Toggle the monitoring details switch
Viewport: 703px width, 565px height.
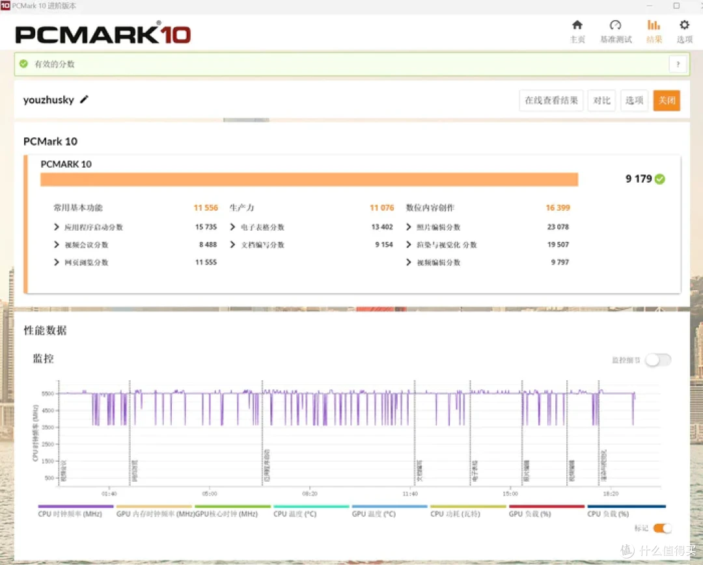click(x=658, y=360)
